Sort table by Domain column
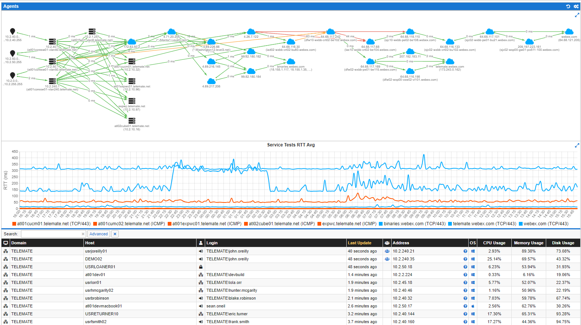 tap(47, 243)
